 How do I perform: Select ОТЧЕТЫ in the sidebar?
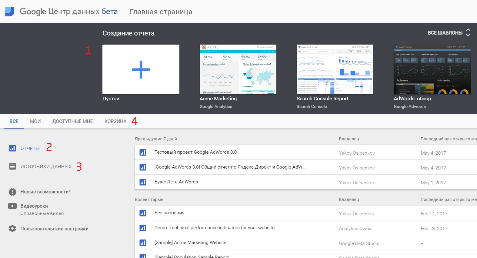(30, 148)
